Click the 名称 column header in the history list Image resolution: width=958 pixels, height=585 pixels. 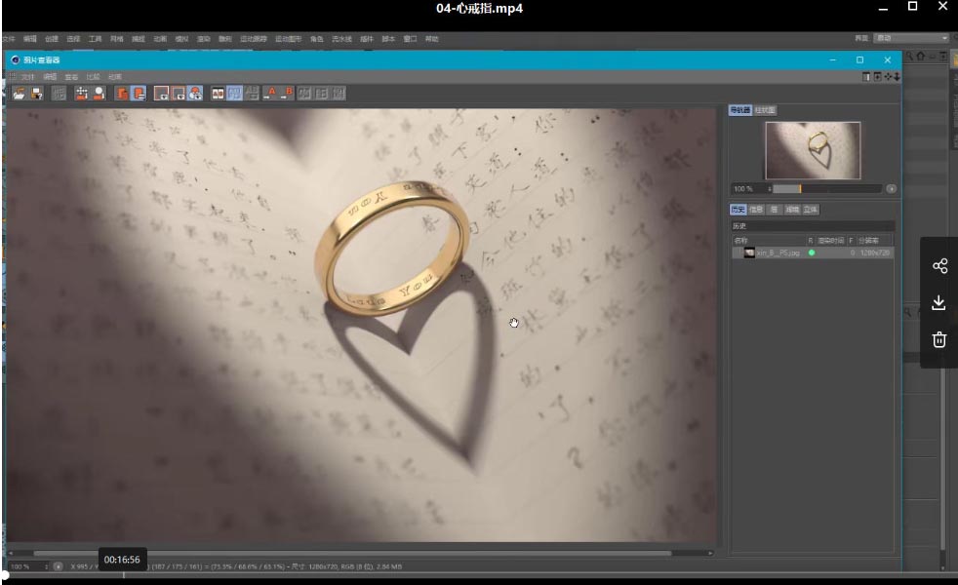click(x=769, y=241)
